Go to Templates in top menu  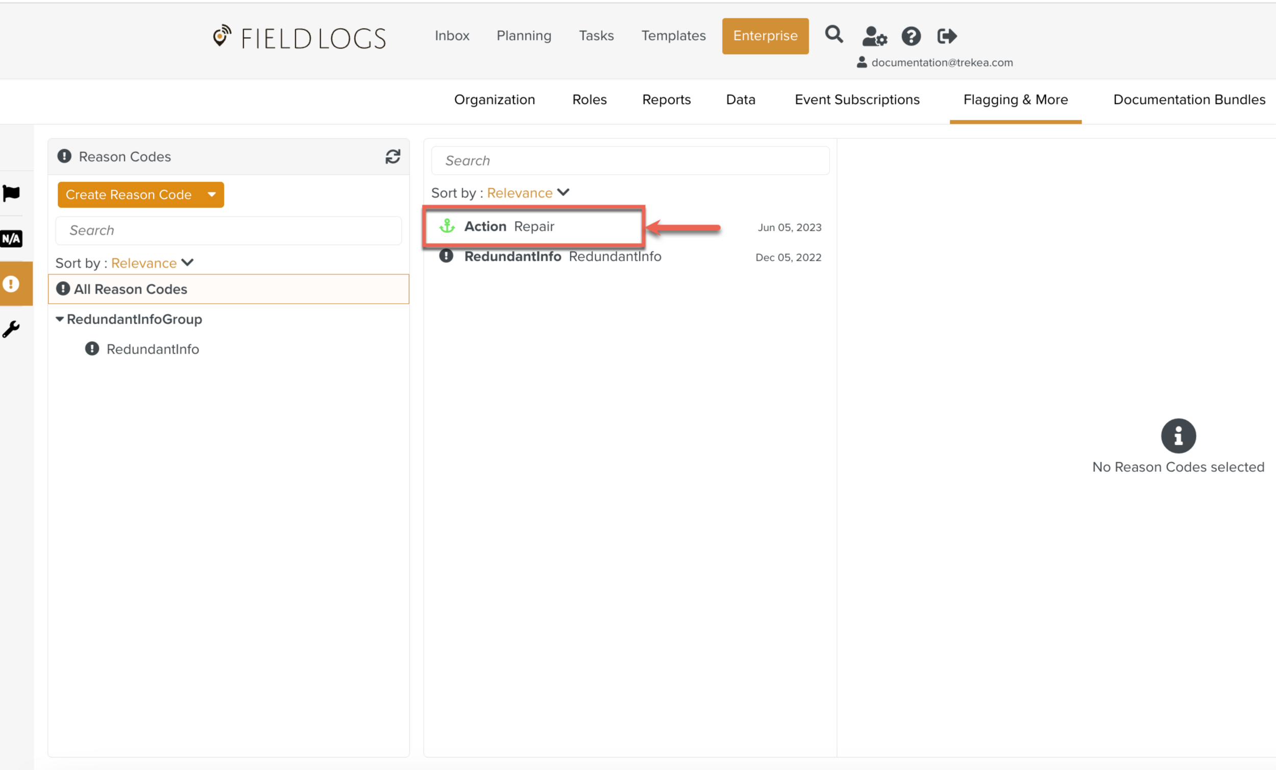tap(673, 36)
